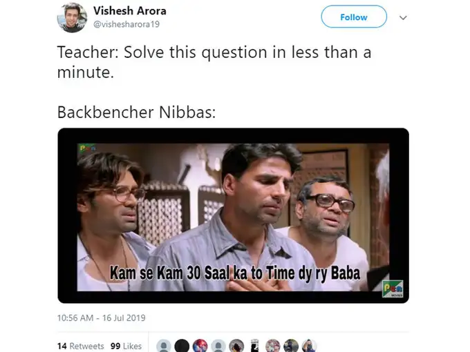Viewport: 470px width, 352px height.
Task: Click the tweet text 'Backbencher Nibbas:'
Action: (x=136, y=113)
